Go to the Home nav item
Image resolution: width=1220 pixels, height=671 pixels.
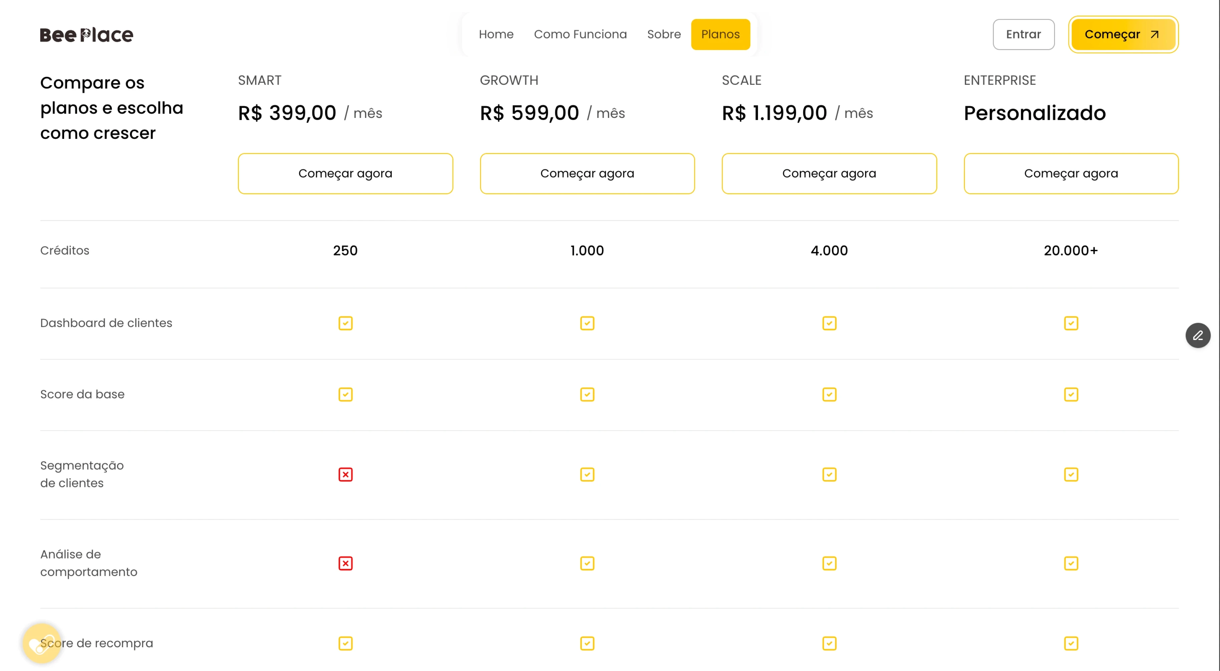(x=496, y=35)
